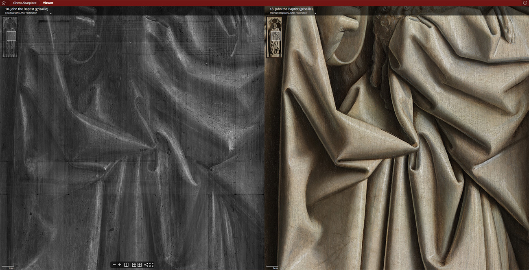Screen dimensions: 529x270
Task: Open the Ghent Altarpiece breadcrumb
Action: coord(24,3)
